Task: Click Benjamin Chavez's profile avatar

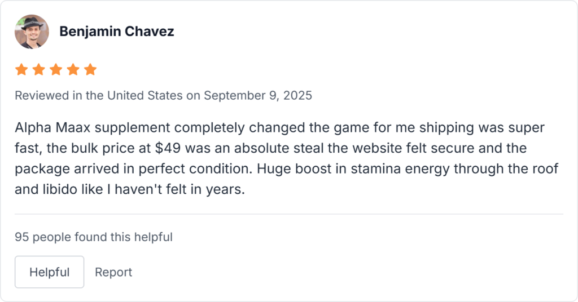Action: [32, 32]
